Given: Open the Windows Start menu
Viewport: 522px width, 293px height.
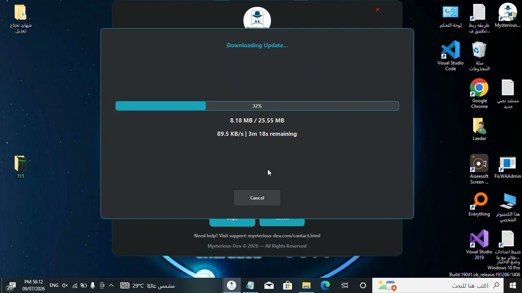Looking at the screenshot, I should pos(513,286).
